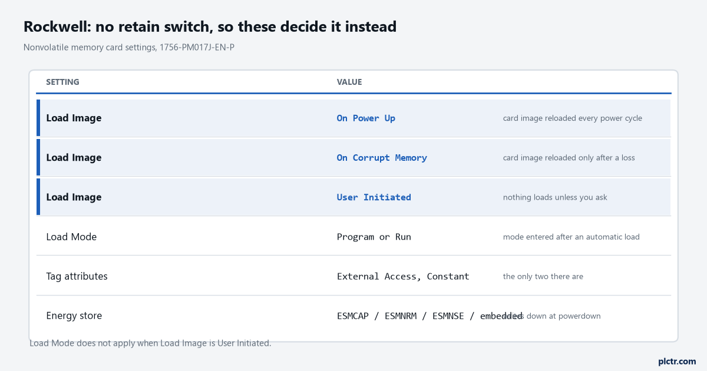Click the 'User Initiated' value
The height and width of the screenshot is (371, 707).
pos(374,197)
